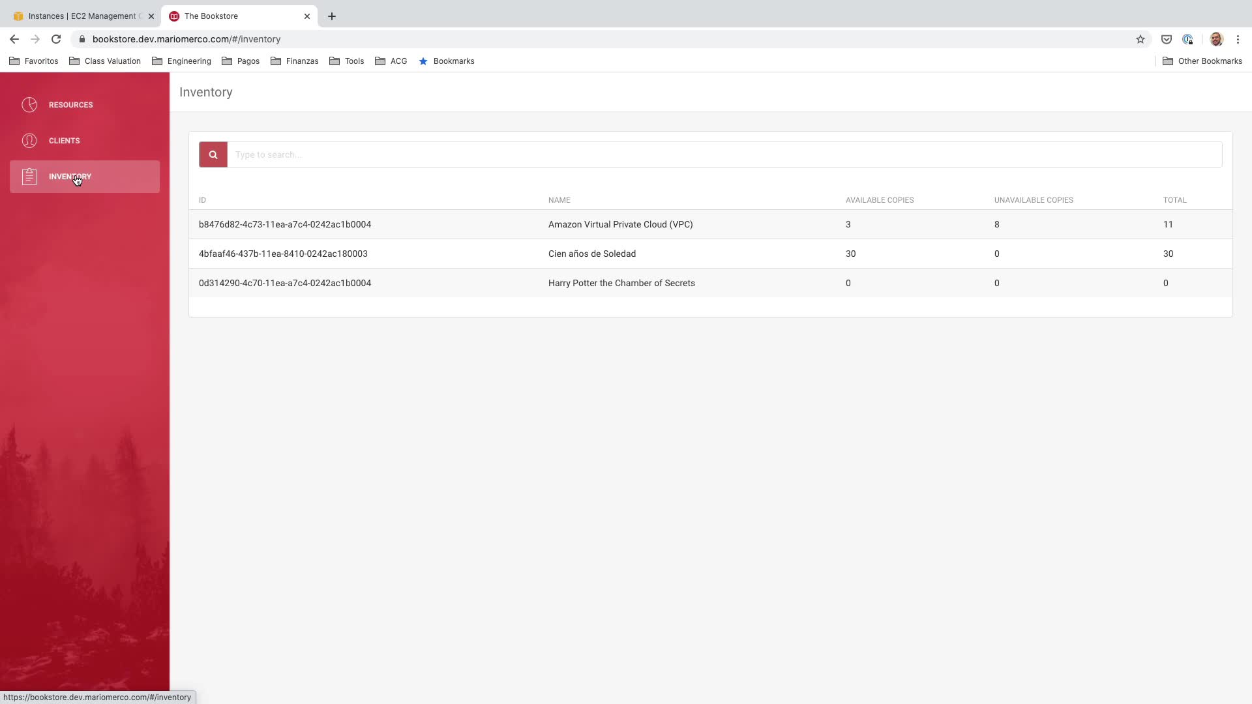Bookmark this page with the star icon
The image size is (1252, 704).
click(1140, 39)
